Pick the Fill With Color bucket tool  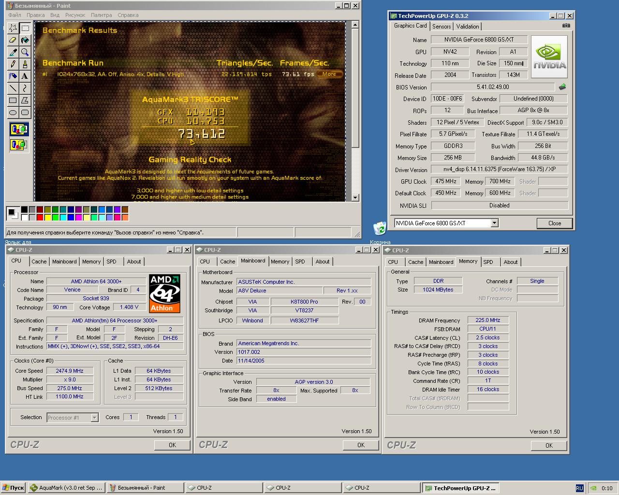[x=25, y=40]
